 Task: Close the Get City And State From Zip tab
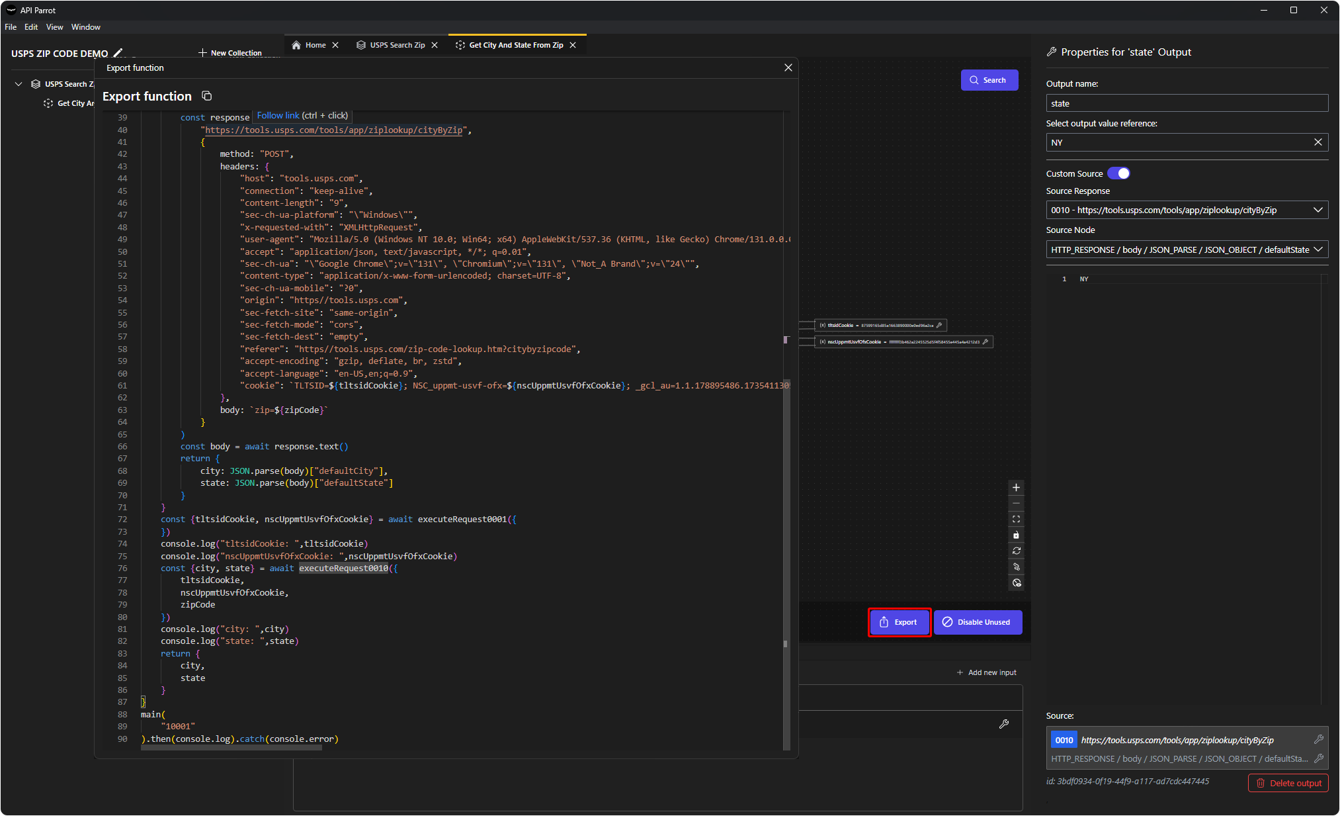(x=573, y=45)
